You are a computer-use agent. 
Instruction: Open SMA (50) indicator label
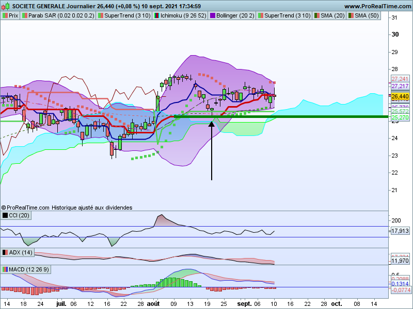(x=363, y=15)
